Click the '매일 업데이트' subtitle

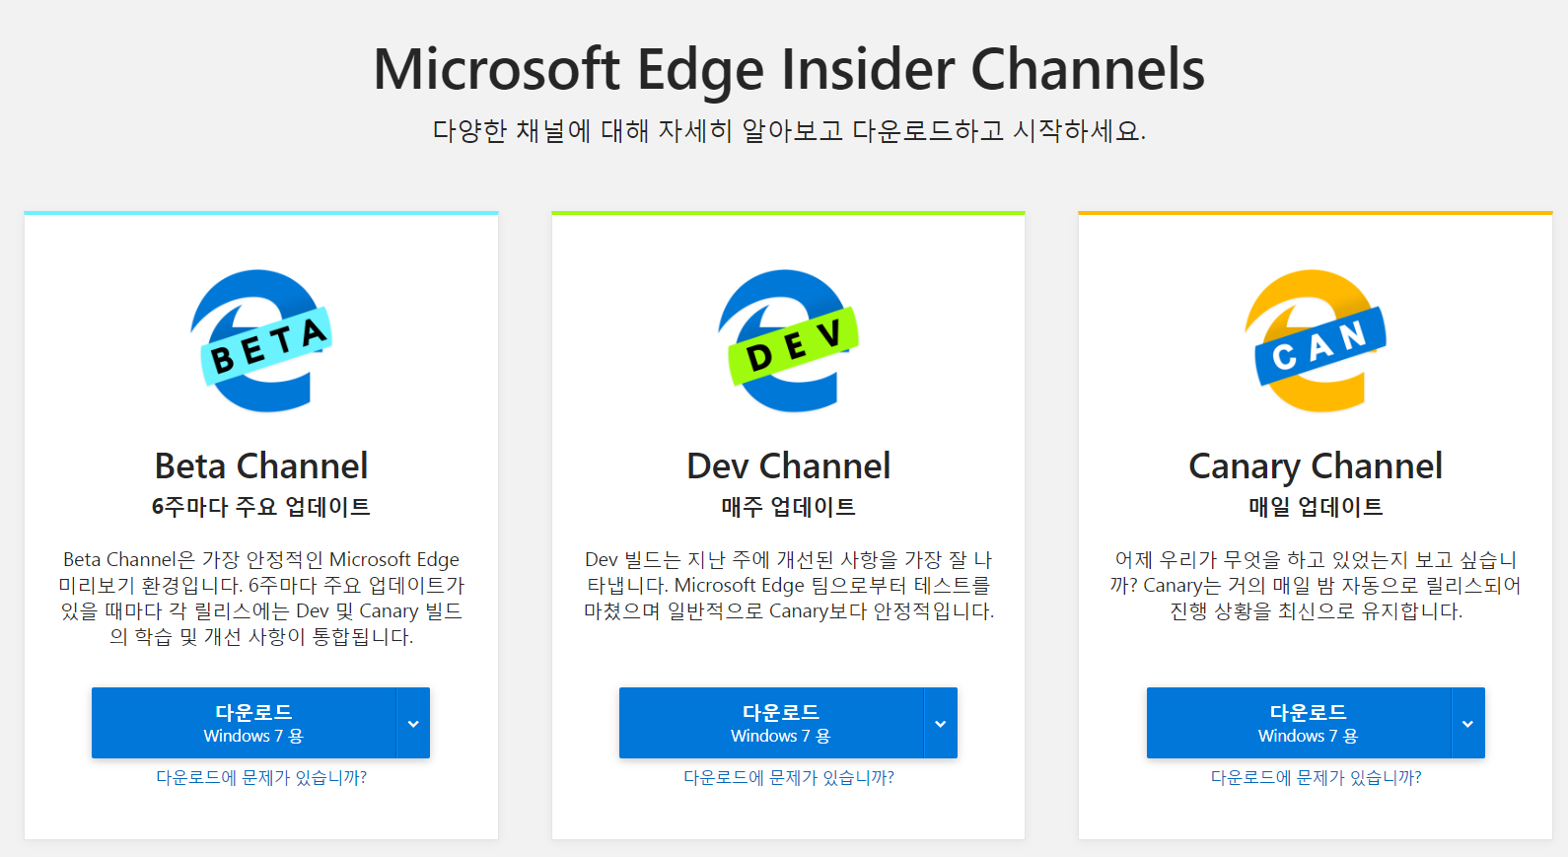pyautogui.click(x=1316, y=507)
